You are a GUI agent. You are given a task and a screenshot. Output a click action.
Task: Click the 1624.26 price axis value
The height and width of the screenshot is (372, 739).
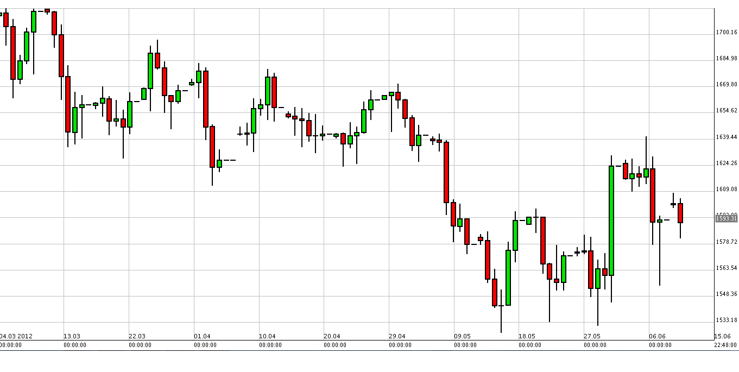click(x=727, y=163)
